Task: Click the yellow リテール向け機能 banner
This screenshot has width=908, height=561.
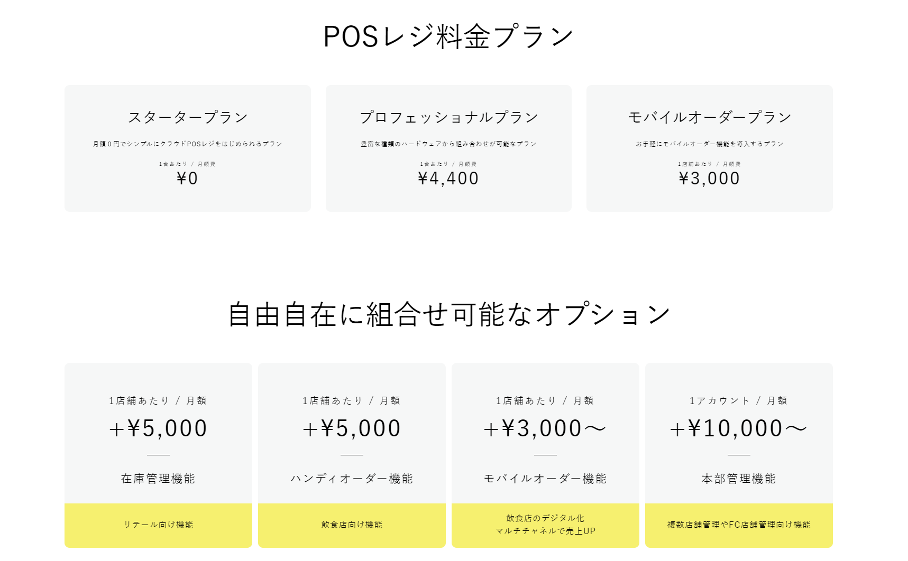Action: coord(158,525)
